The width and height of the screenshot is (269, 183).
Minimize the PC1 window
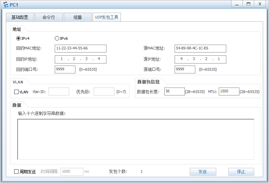click(x=237, y=4)
